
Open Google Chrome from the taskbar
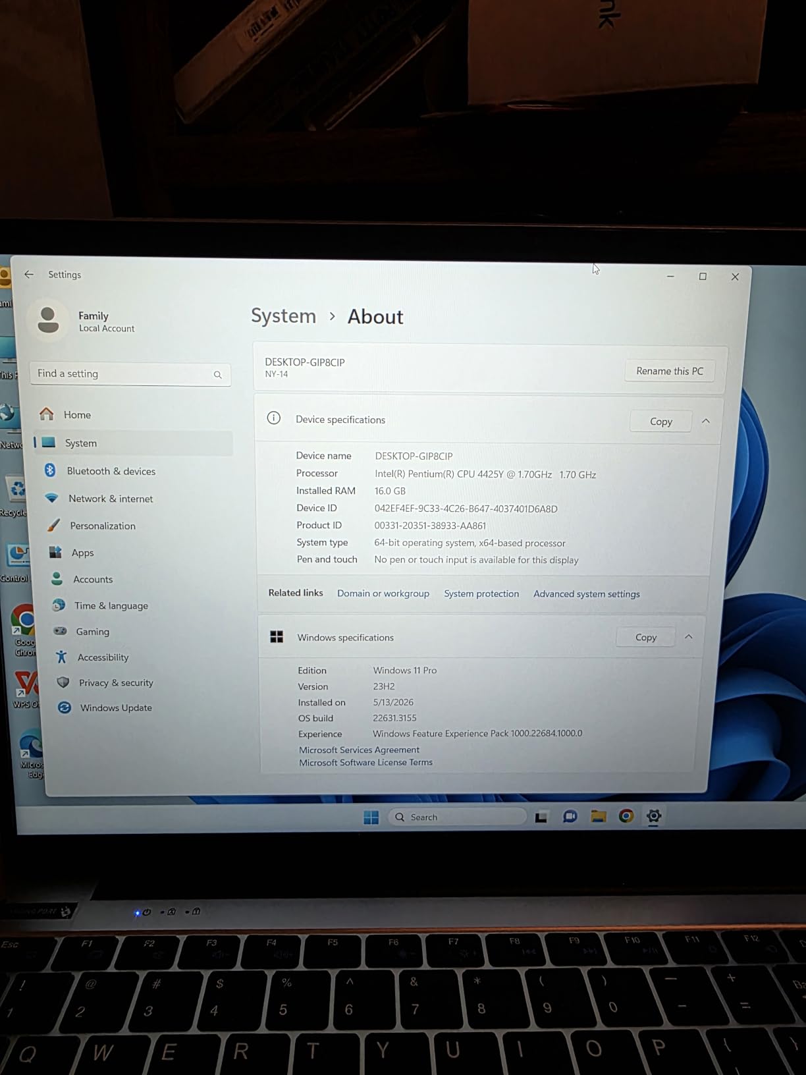point(626,816)
